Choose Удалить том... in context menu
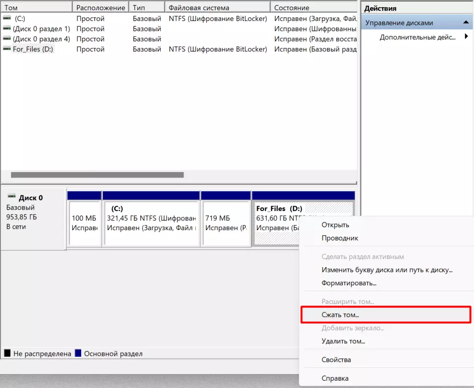 (343, 341)
